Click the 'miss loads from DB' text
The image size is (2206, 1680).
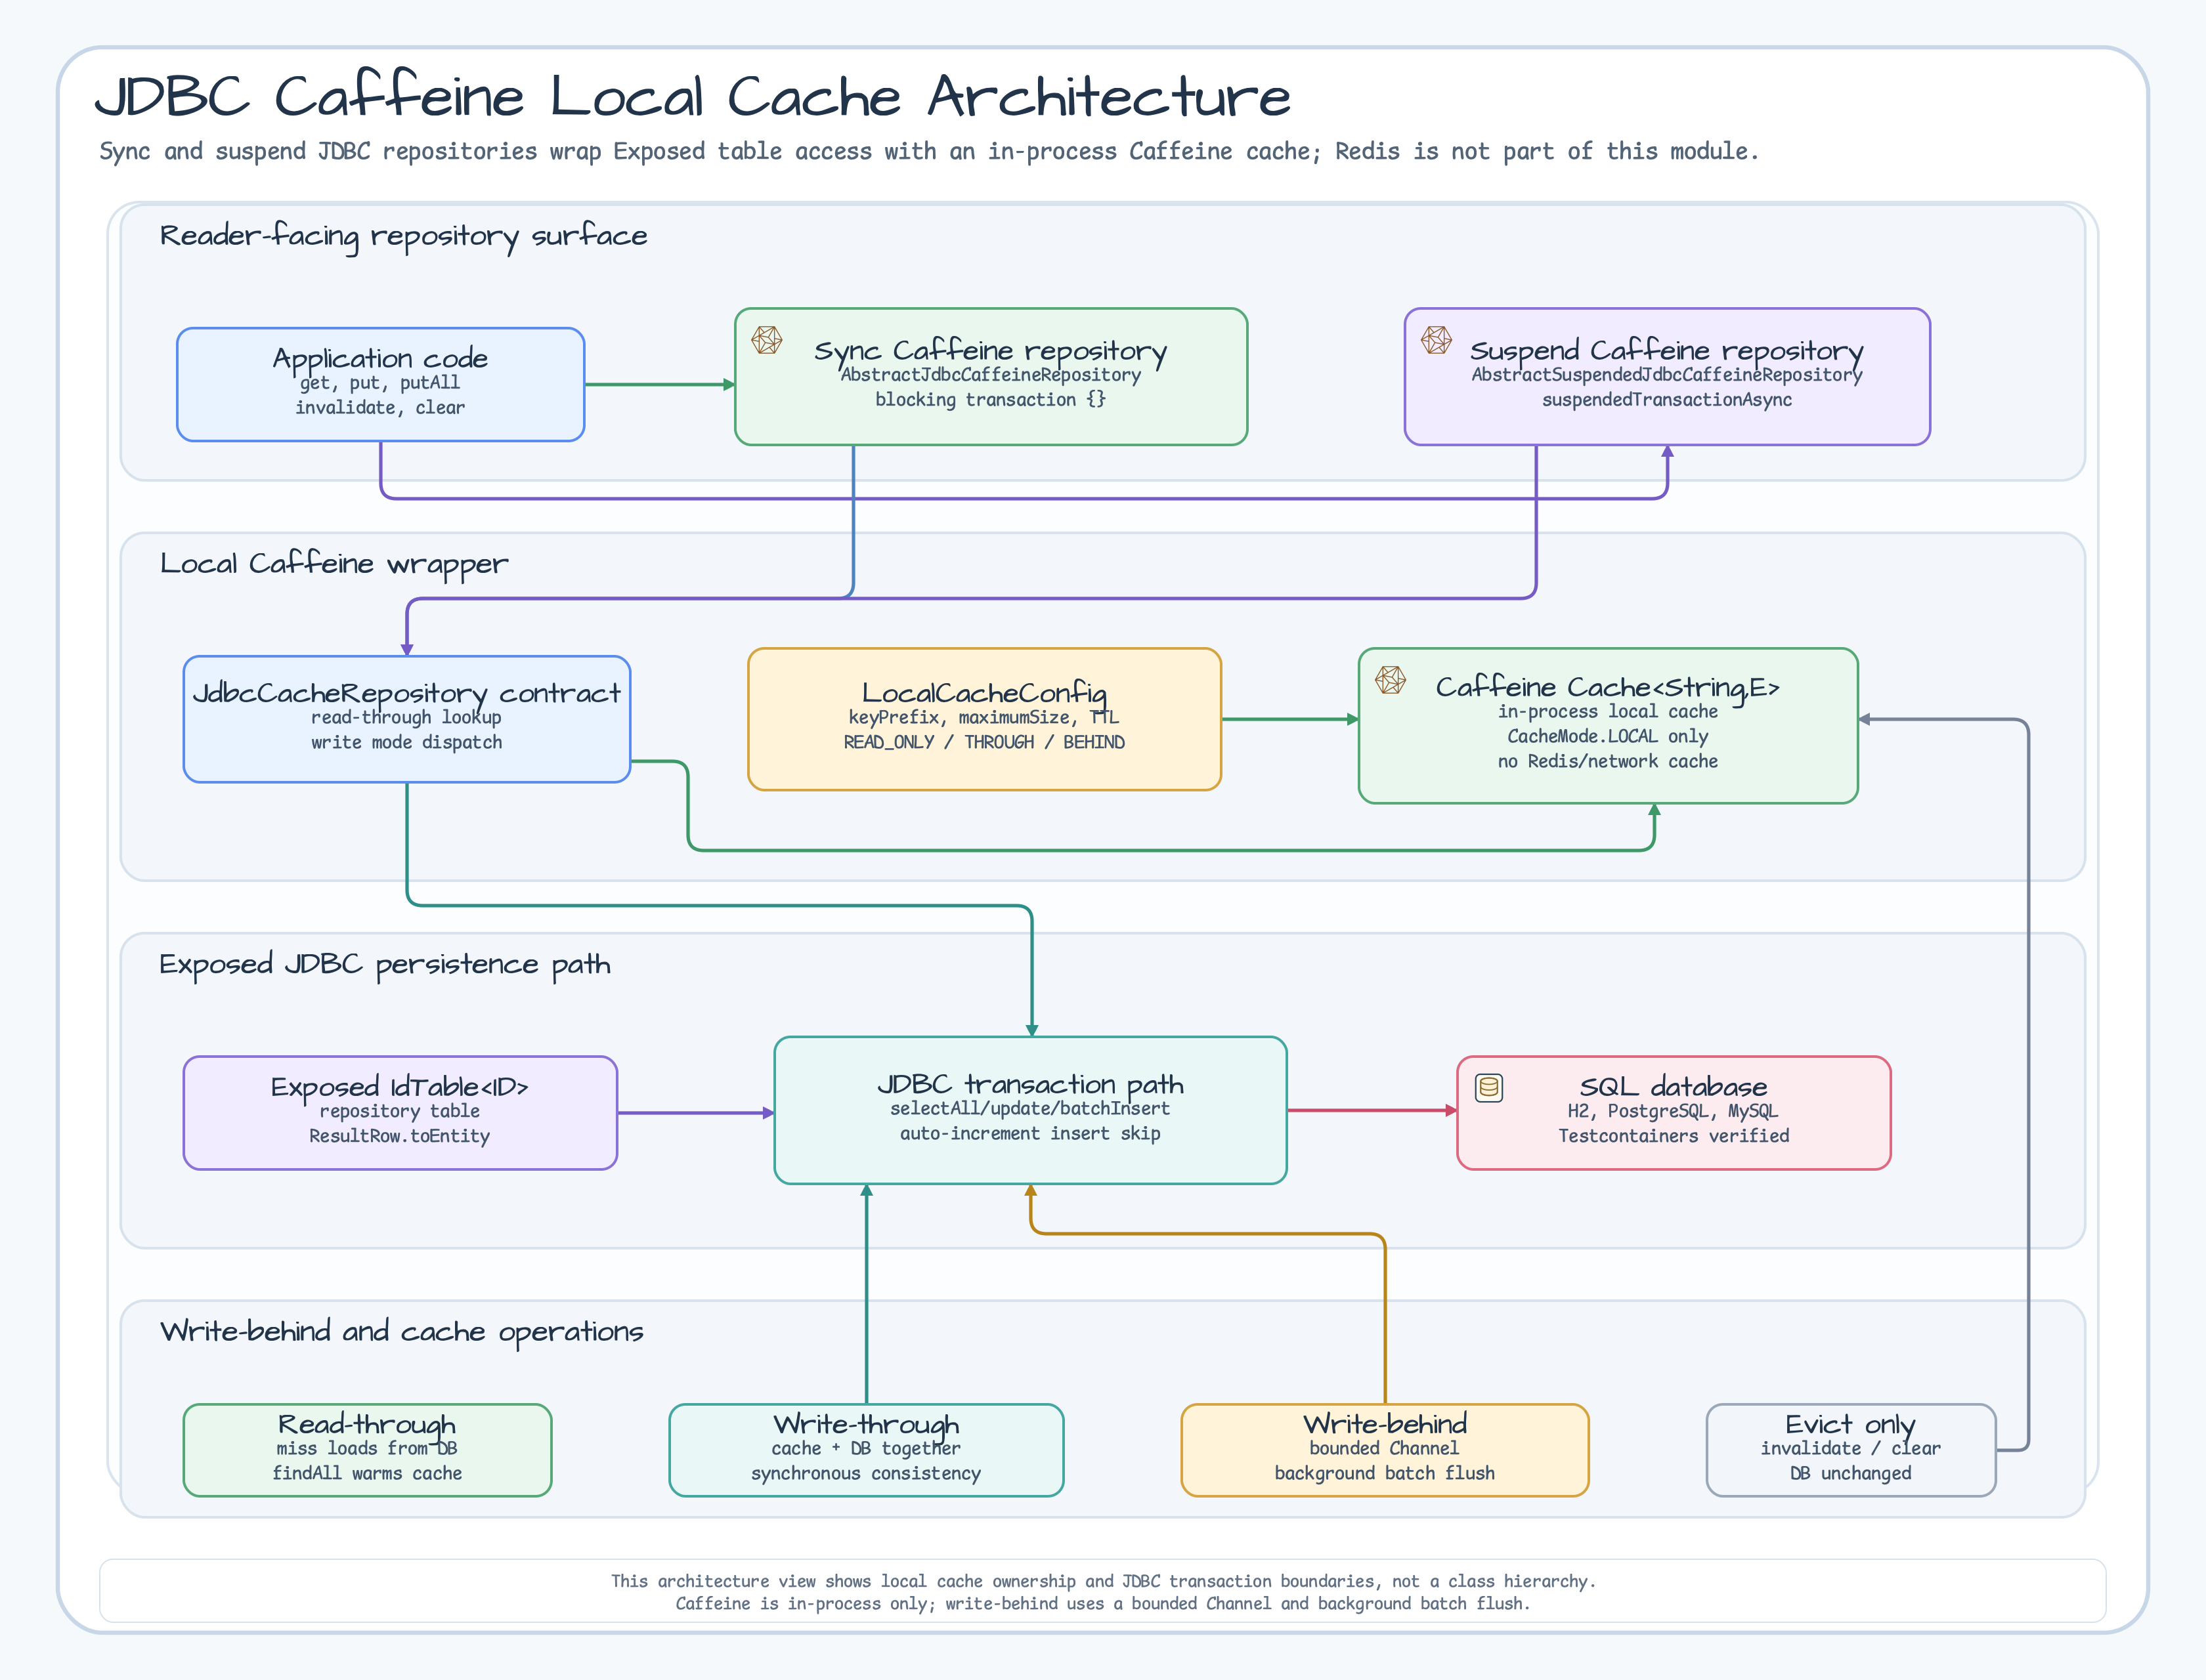pyautogui.click(x=367, y=1449)
